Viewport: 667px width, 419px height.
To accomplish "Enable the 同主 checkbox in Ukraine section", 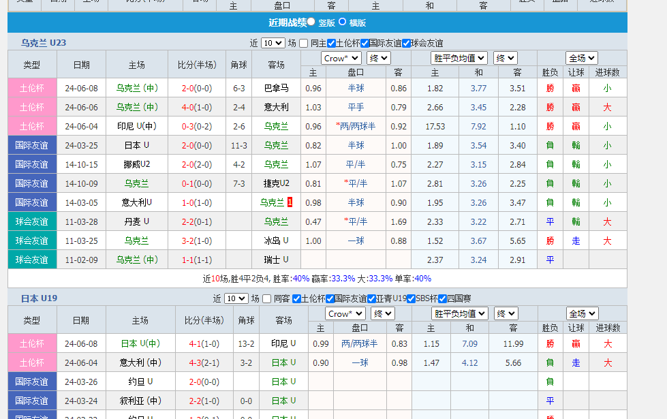I will pyautogui.click(x=303, y=43).
